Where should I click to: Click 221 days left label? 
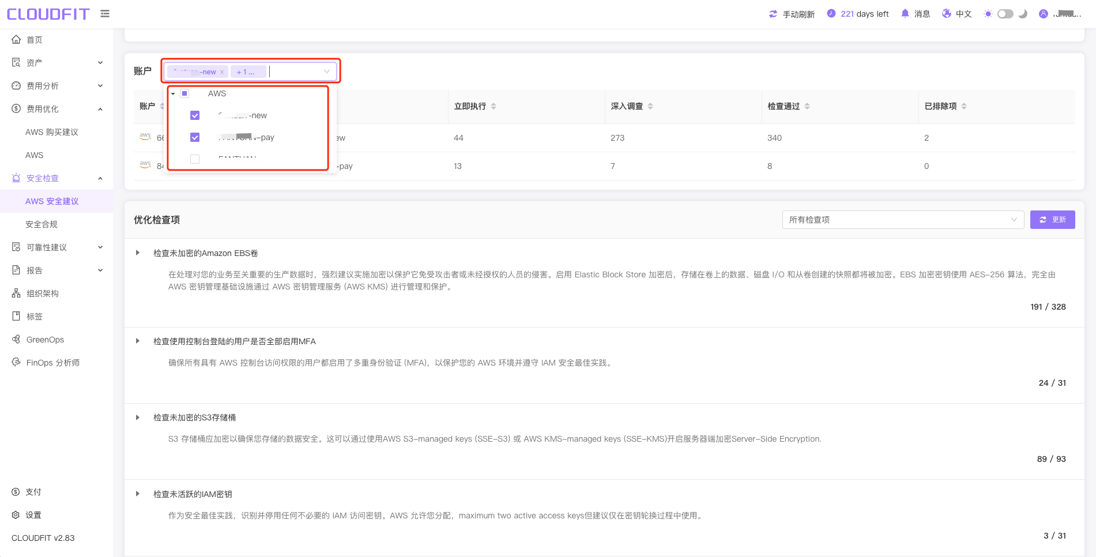coord(865,14)
